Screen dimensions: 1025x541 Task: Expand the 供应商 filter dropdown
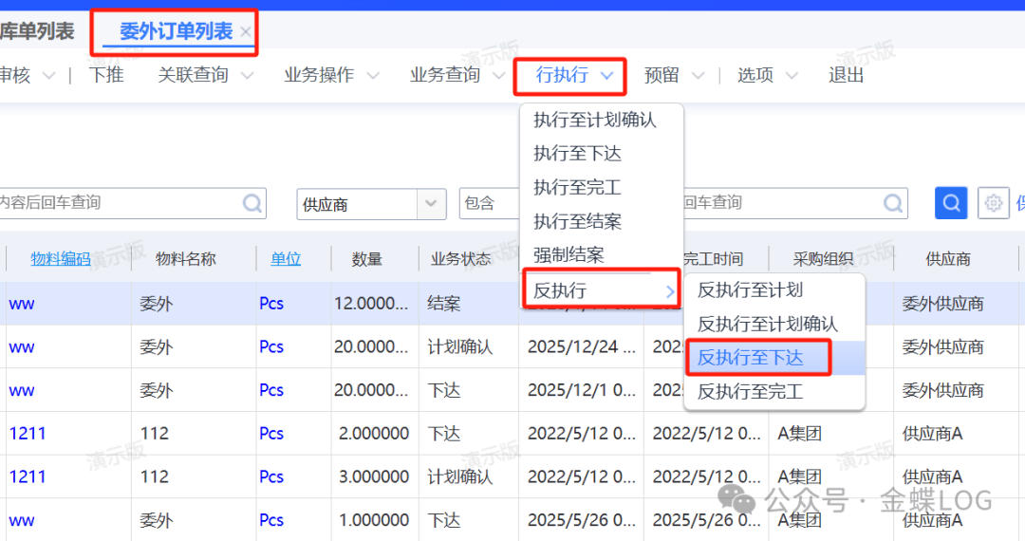tap(432, 204)
